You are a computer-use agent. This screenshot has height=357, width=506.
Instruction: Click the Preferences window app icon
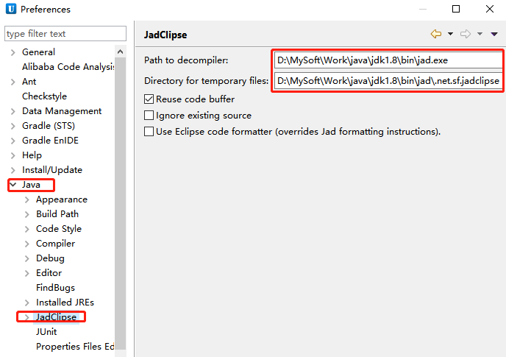click(10, 9)
